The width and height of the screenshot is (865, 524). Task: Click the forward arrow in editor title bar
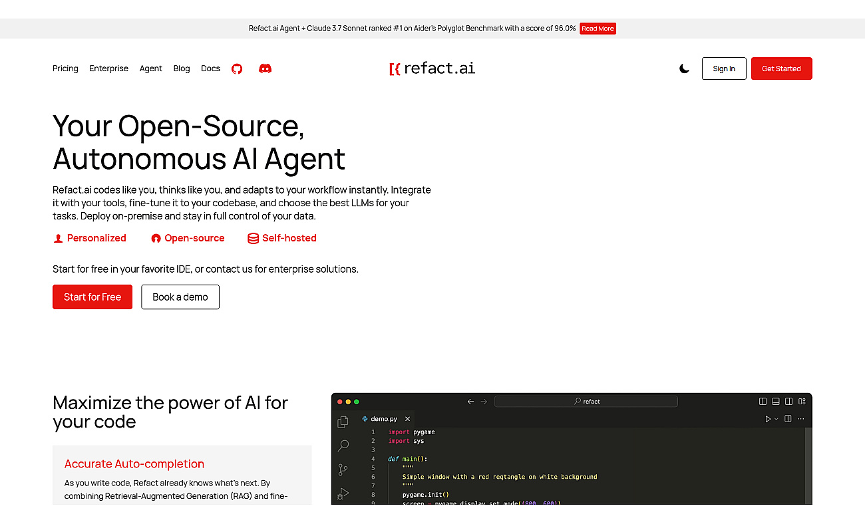tap(484, 402)
